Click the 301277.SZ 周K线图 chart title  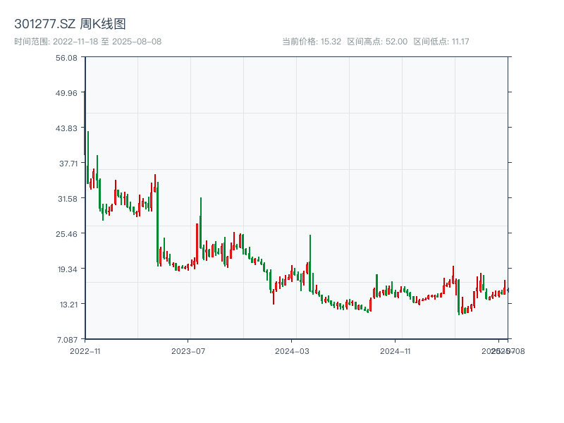[x=70, y=25]
